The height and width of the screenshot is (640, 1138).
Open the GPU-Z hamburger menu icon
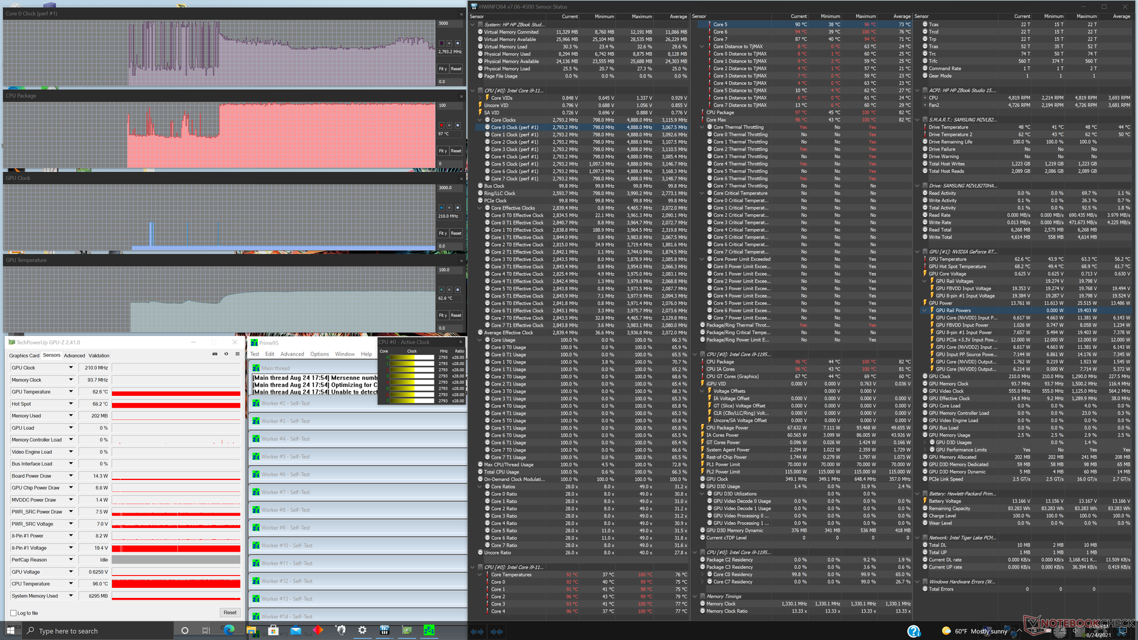(x=237, y=354)
